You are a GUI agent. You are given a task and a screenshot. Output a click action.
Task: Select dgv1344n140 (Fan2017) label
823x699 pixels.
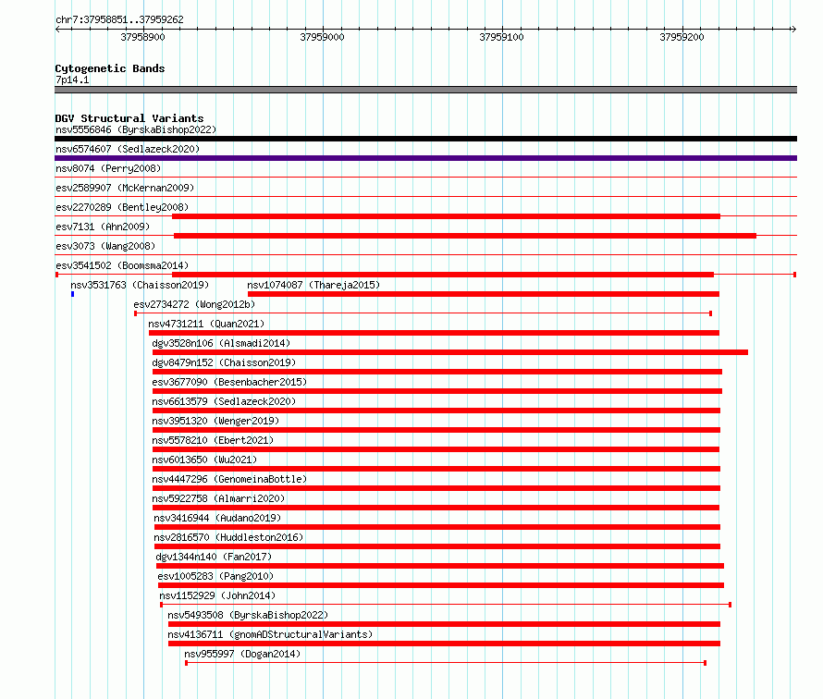click(214, 557)
